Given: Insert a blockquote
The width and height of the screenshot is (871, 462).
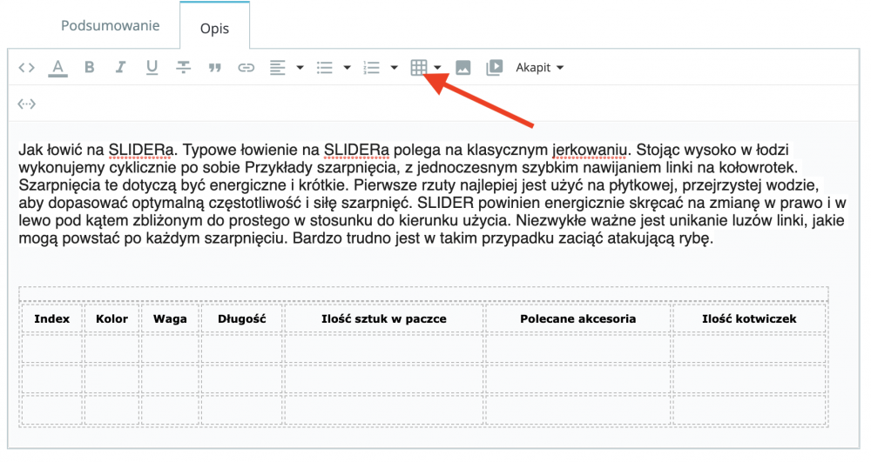Looking at the screenshot, I should click(x=215, y=68).
